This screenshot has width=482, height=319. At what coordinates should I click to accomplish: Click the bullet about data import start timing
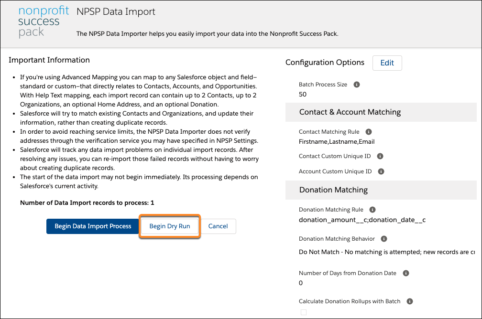tap(139, 181)
